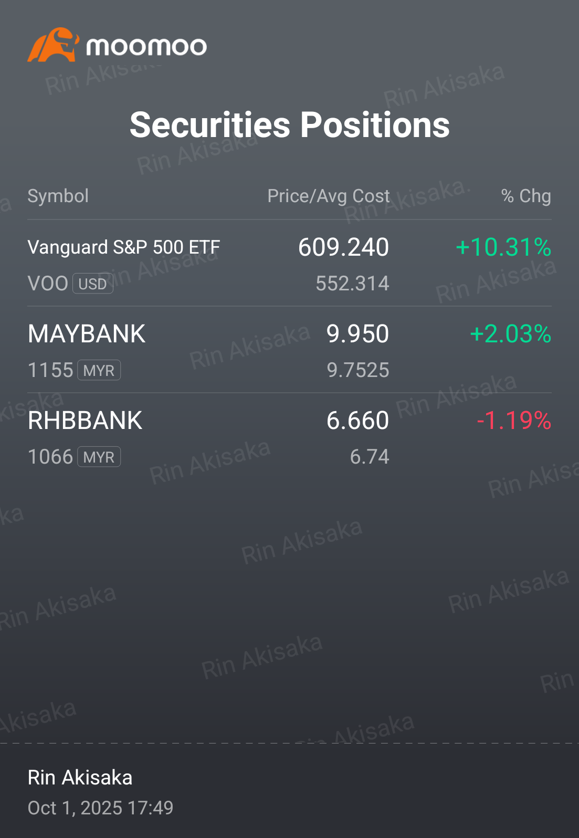Image resolution: width=579 pixels, height=838 pixels.
Task: Click the Oct 1, 2025 17:49 timestamp
Action: [x=100, y=808]
